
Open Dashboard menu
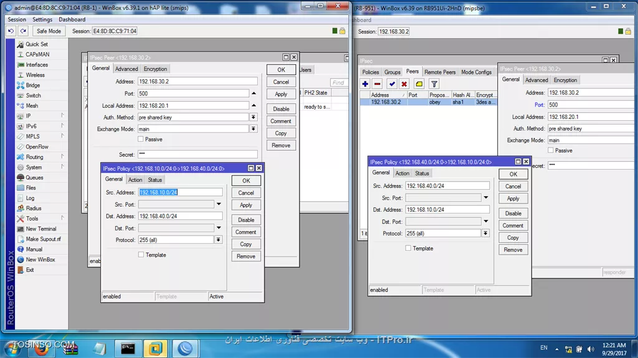tap(72, 19)
